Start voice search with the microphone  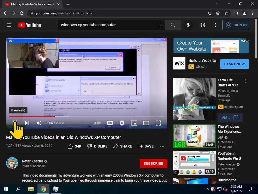pos(188,25)
